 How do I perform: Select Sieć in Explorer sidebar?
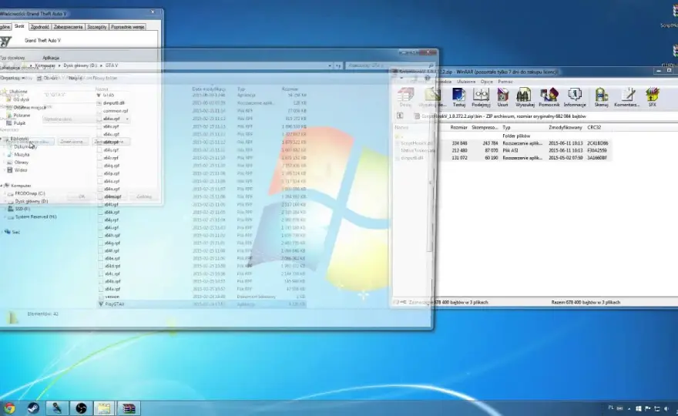[15, 232]
